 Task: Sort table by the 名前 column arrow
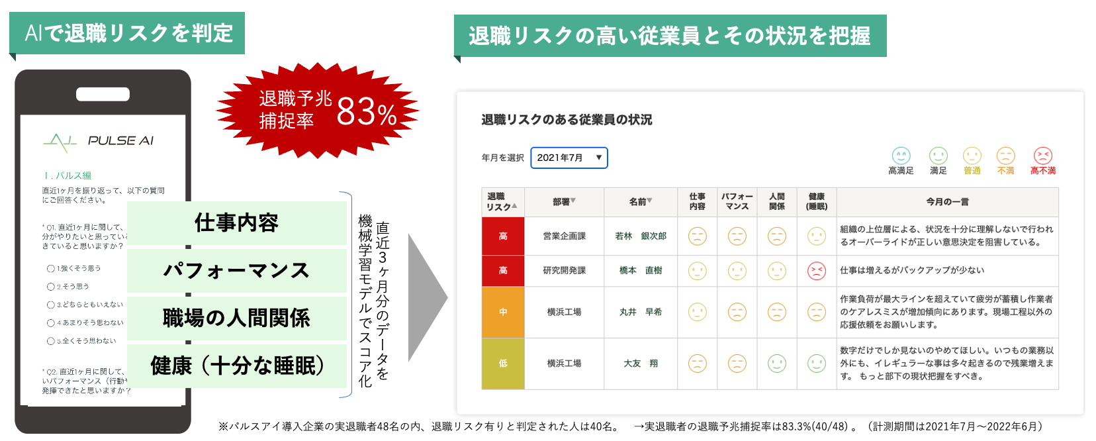click(x=649, y=201)
